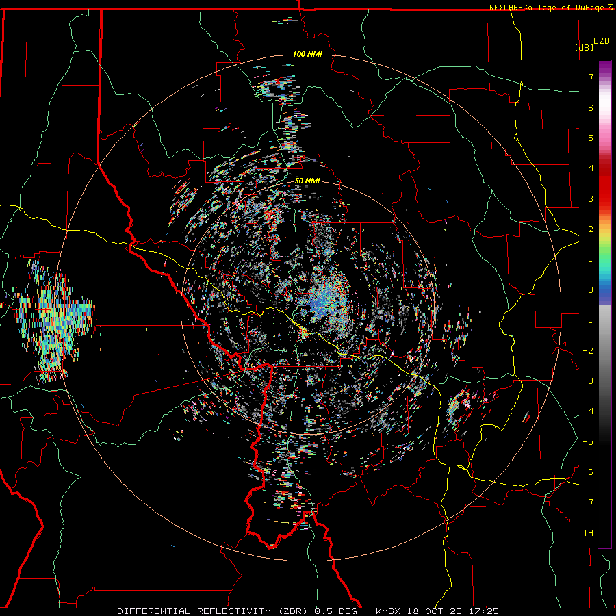Screen dimensions: 616x616
Task: Click the DIFFERENTIAL REFLECTIVITY (ZDR) caption text
Action: pyautogui.click(x=214, y=611)
